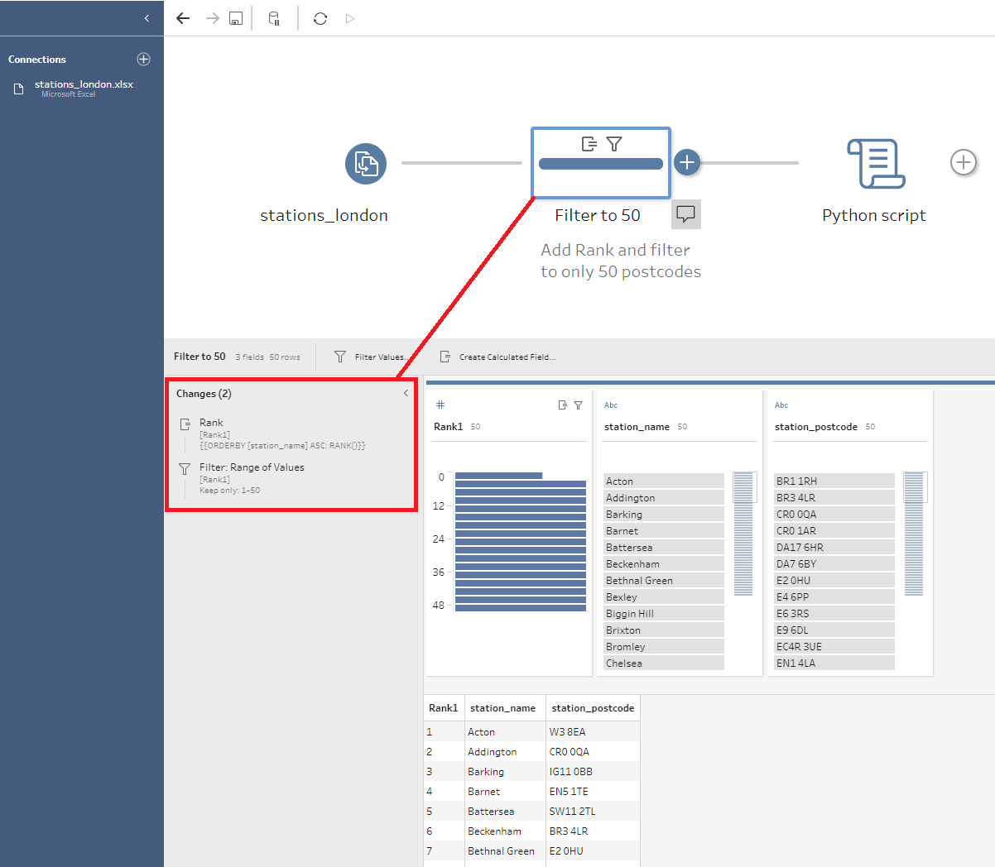
Task: Click the station_name field card title
Action: 637,427
